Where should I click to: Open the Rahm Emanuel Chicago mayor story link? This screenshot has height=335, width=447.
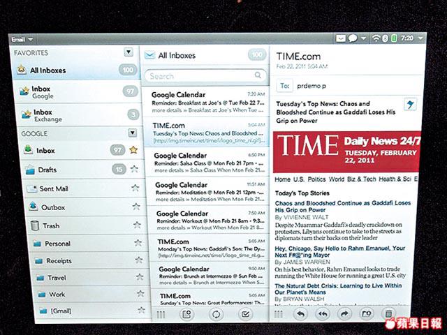pos(340,251)
